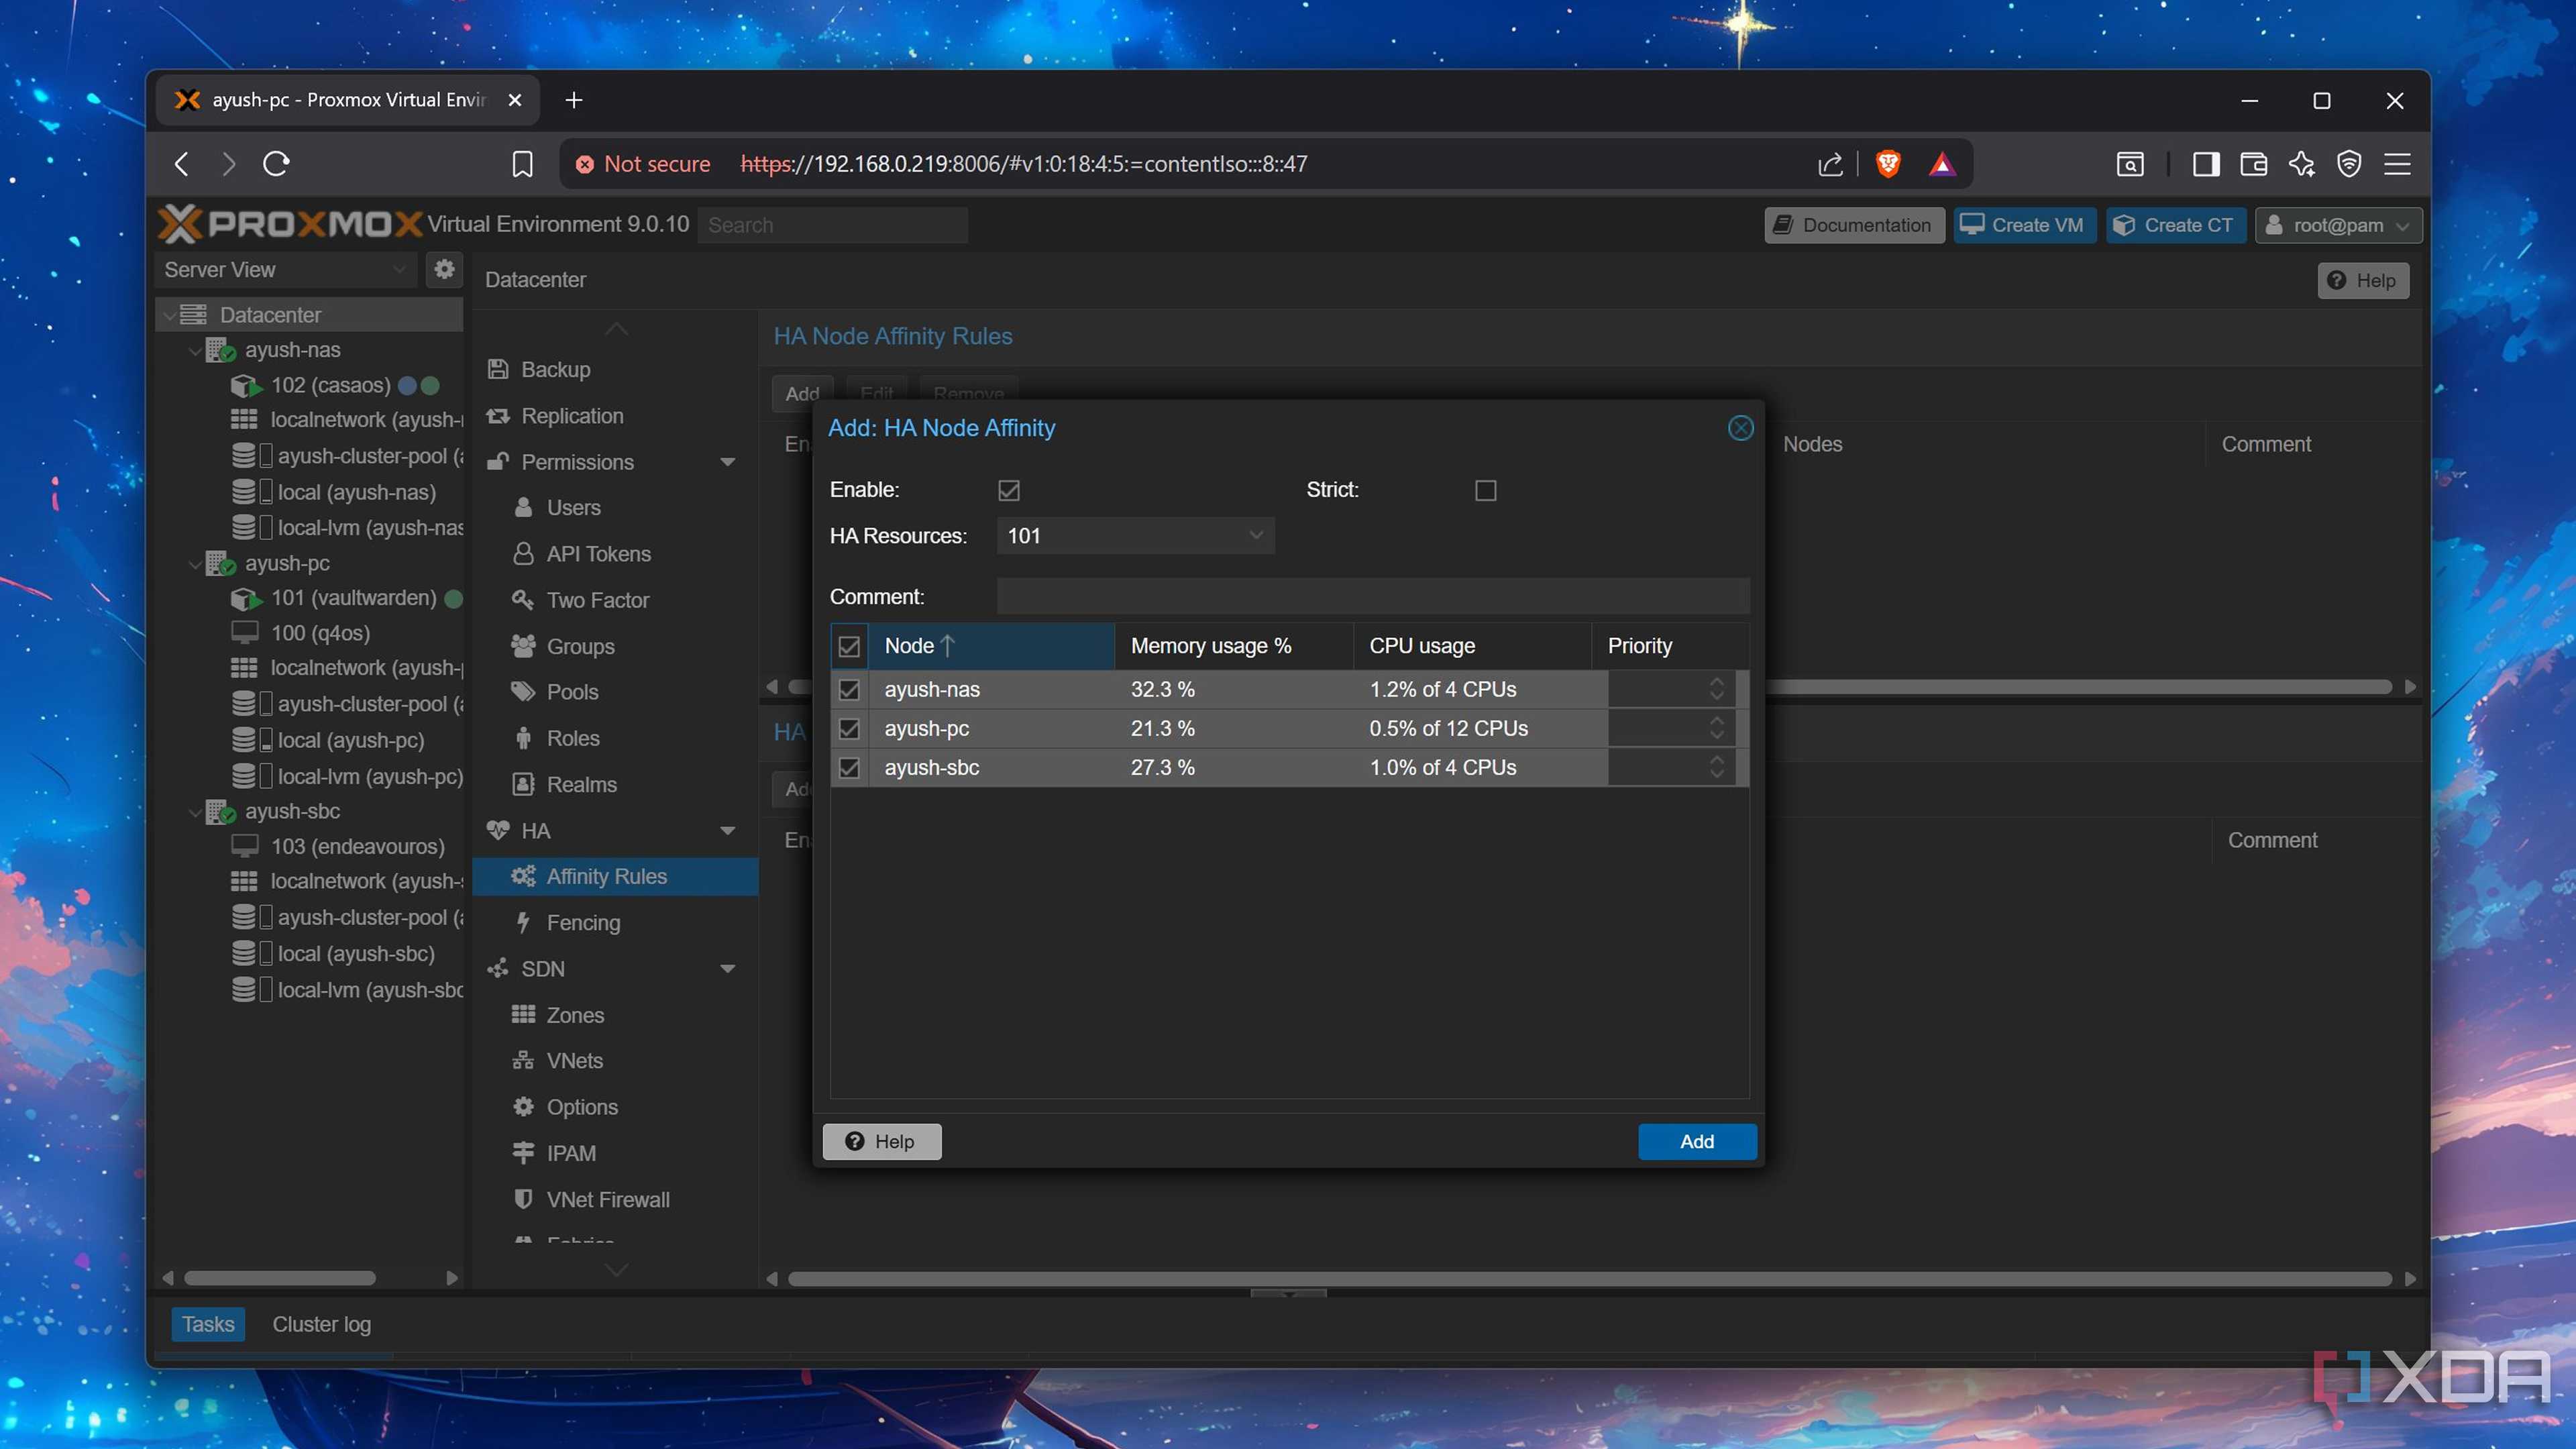Sort by the Memory usage % column

(x=1233, y=646)
